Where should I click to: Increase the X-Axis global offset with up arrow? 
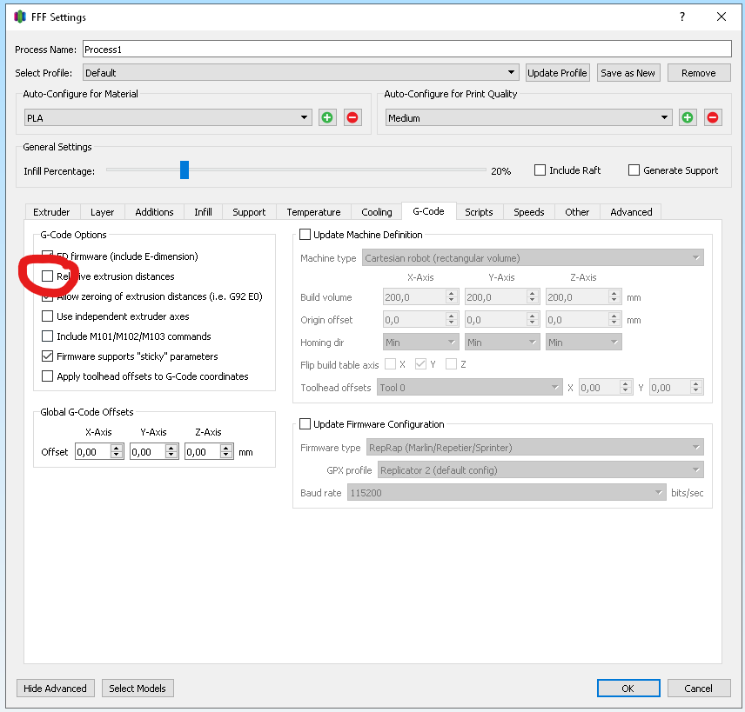[117, 448]
